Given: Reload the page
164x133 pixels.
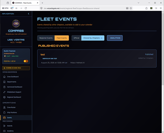Looking at the screenshot, I should point(26,8).
